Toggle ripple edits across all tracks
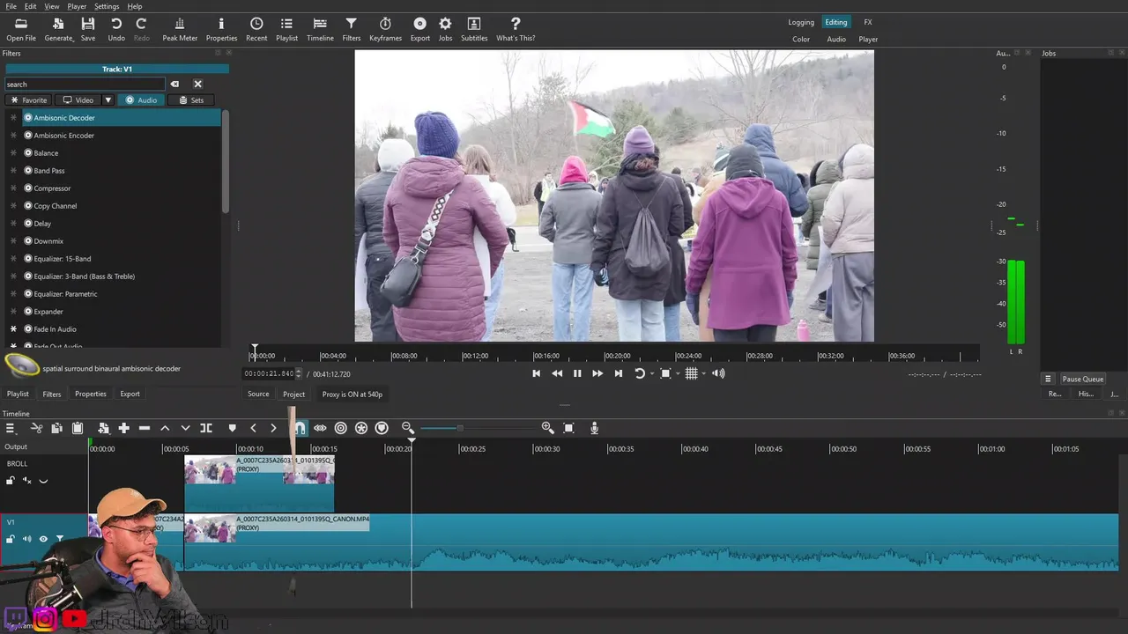Screen dimensions: 1128x634 coord(361,428)
